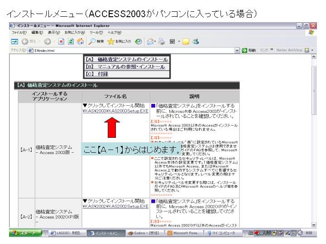This screenshot has width=326, height=244.
Task: Click the Mail envelope icon
Action: coord(150,42)
